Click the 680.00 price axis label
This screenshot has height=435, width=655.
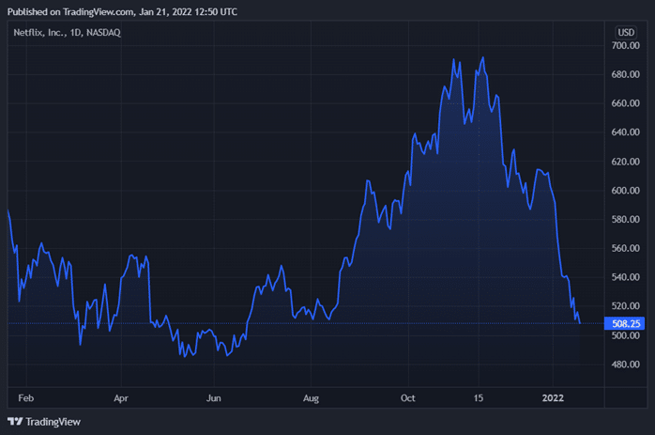(x=625, y=74)
